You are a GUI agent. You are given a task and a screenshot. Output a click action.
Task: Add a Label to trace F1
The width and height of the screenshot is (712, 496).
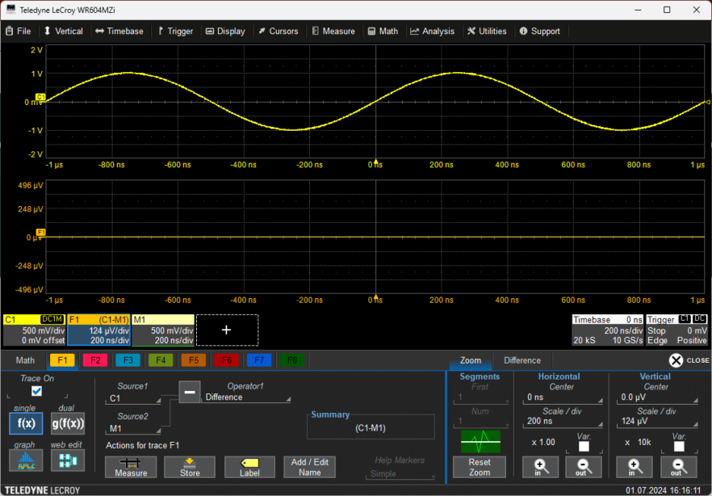[x=249, y=467]
